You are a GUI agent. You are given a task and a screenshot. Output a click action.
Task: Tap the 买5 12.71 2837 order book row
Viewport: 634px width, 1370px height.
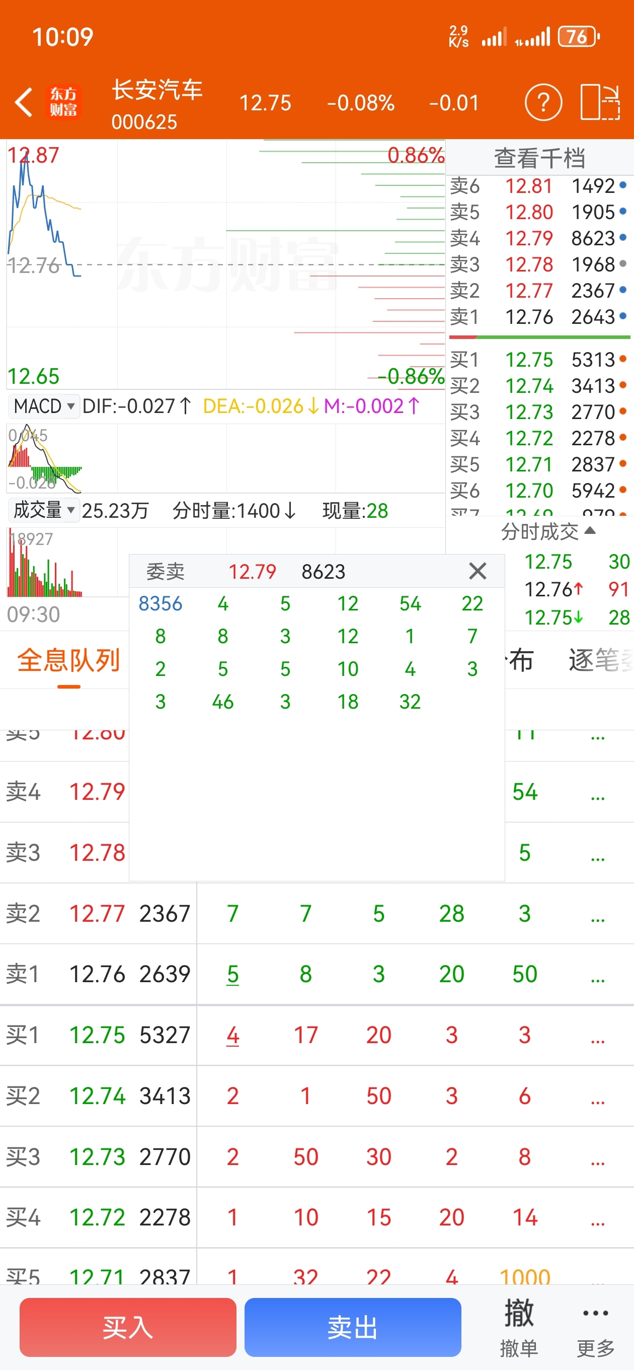(x=539, y=464)
